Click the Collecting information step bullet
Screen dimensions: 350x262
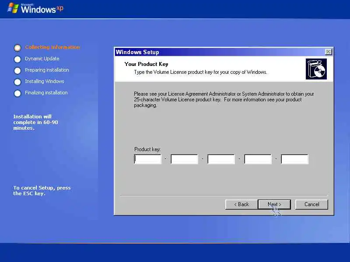tap(17, 48)
